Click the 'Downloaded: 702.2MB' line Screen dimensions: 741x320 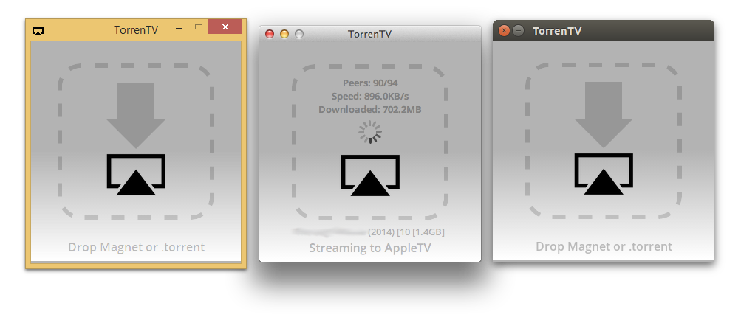point(370,110)
